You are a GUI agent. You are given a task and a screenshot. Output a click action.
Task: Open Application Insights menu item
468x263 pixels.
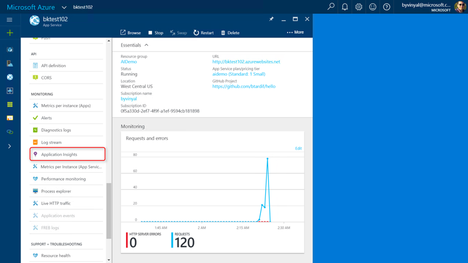click(x=68, y=154)
